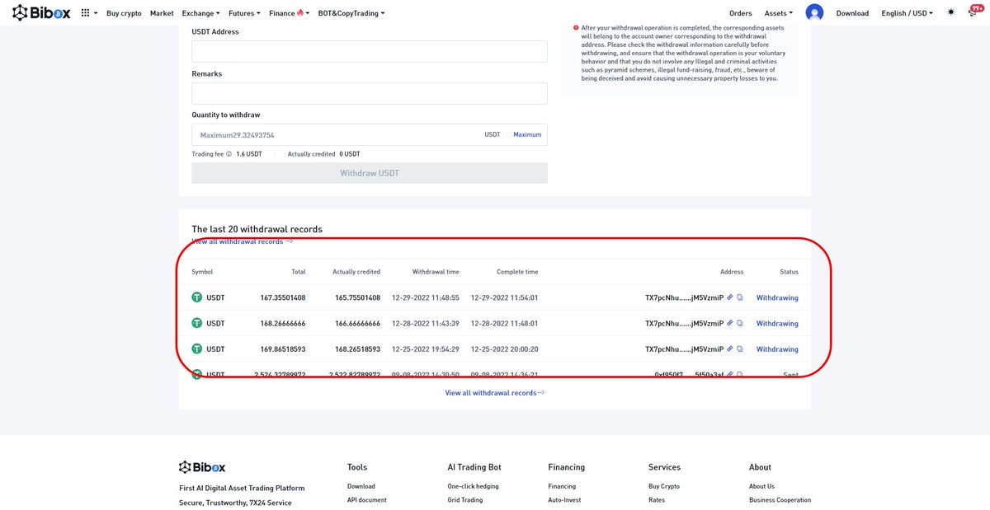Open the English / USD language dropdown
The image size is (990, 510).
tap(907, 13)
